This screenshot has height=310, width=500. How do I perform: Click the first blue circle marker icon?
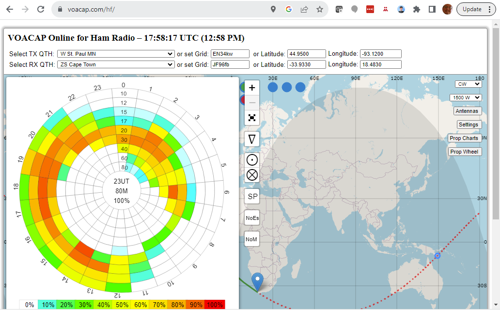[x=272, y=87]
